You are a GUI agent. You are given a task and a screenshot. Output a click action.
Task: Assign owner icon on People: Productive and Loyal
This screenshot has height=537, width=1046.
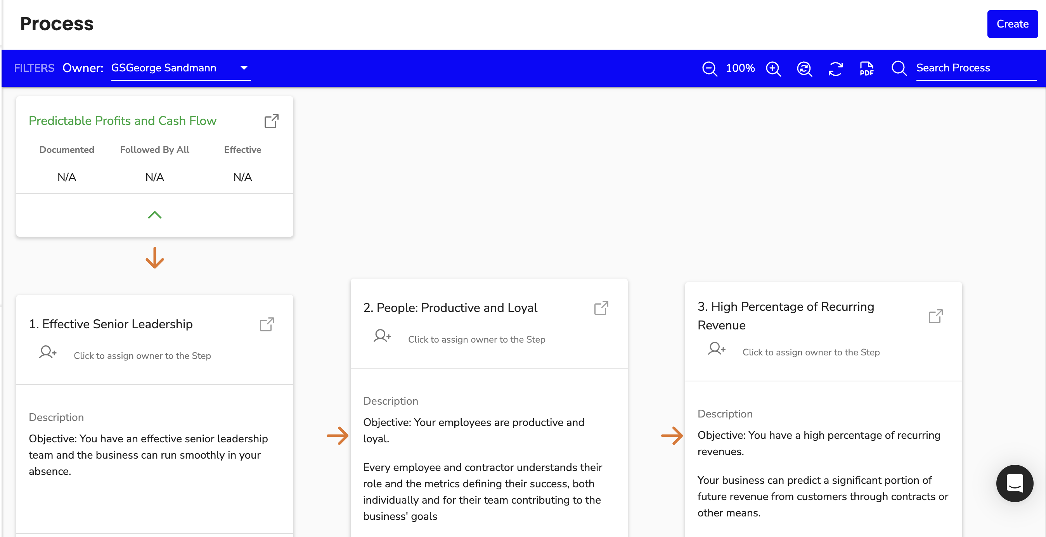tap(382, 336)
